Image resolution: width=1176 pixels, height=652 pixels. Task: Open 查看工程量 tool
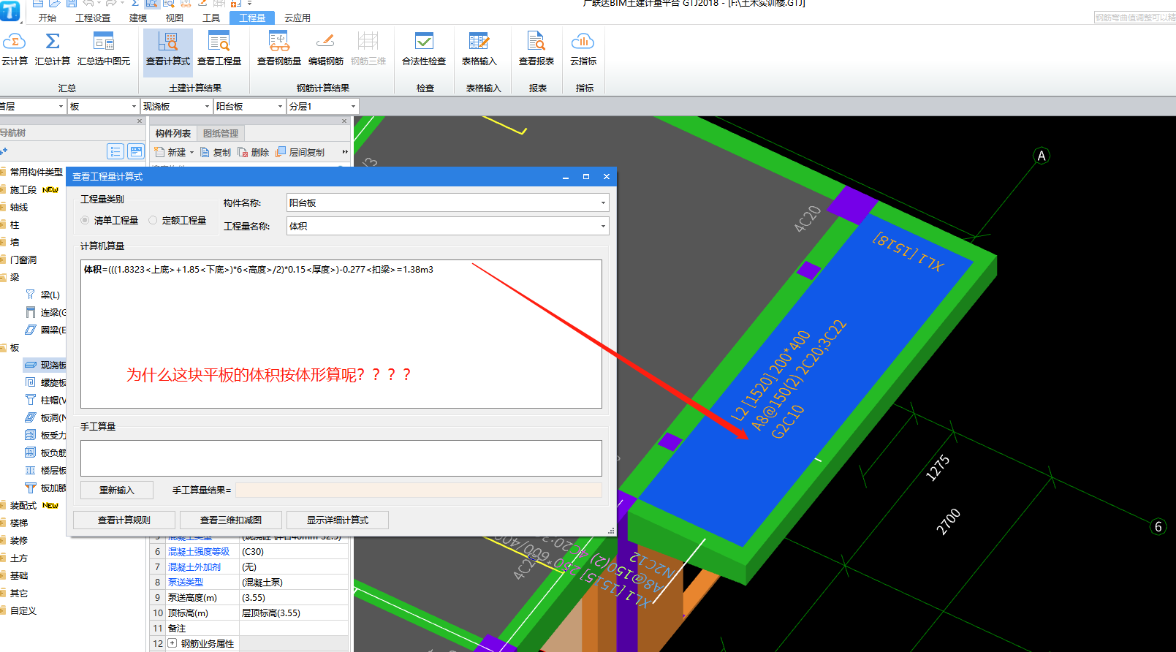219,50
